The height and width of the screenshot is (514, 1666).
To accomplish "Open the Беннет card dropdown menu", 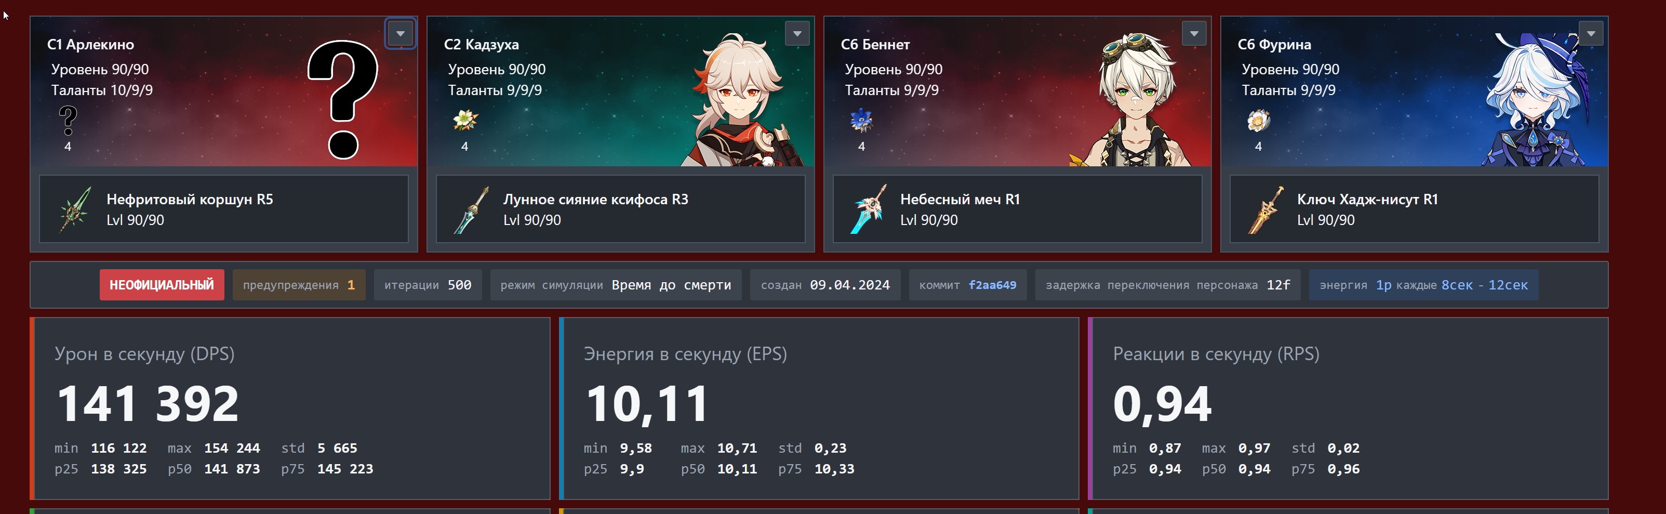I will coord(1194,34).
